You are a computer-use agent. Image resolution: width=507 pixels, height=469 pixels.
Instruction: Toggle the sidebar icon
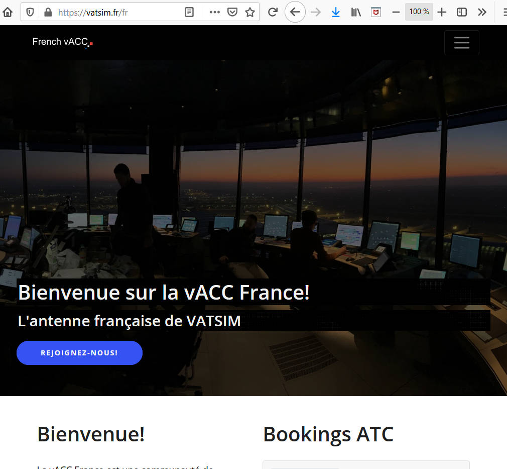click(462, 12)
